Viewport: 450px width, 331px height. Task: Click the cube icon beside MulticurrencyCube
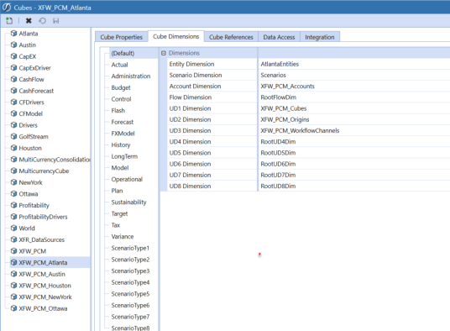coord(13,171)
